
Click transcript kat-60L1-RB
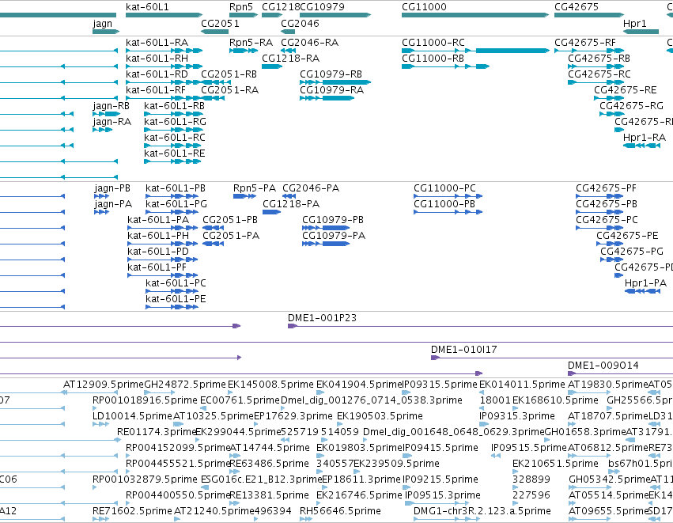click(174, 106)
